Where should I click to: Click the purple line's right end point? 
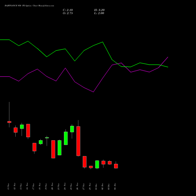(x=168, y=57)
